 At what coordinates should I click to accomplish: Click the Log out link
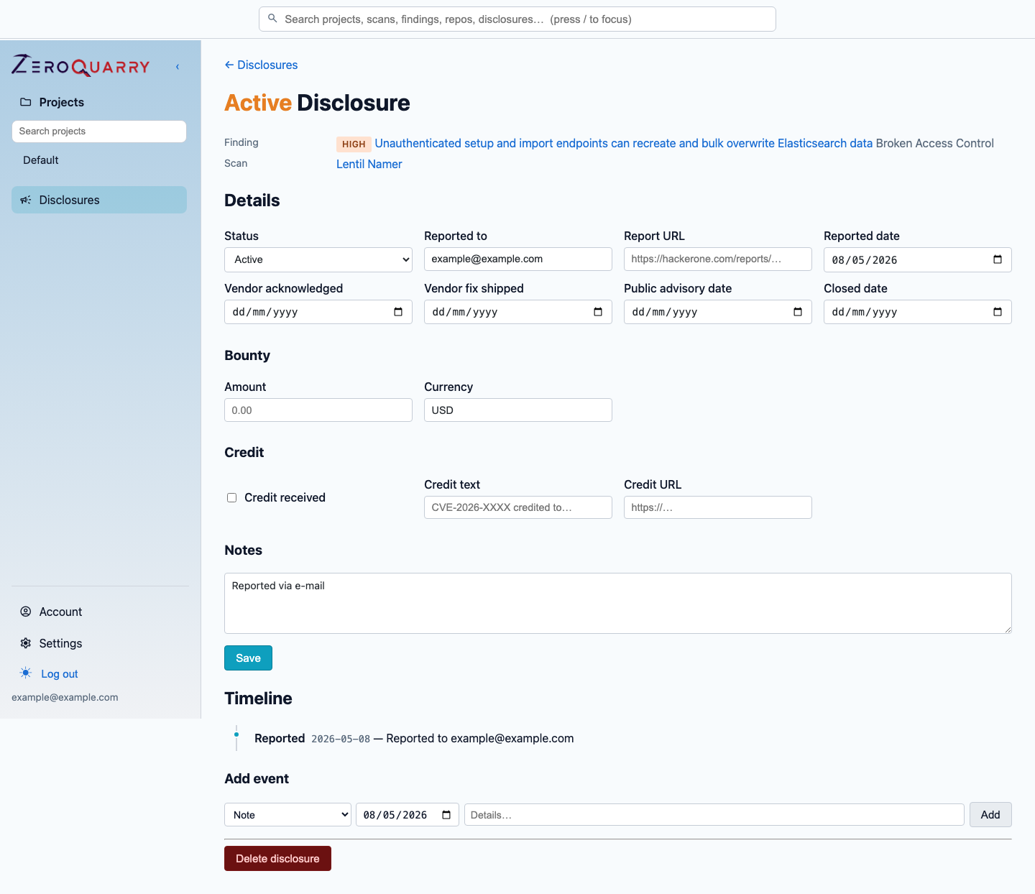point(60,674)
